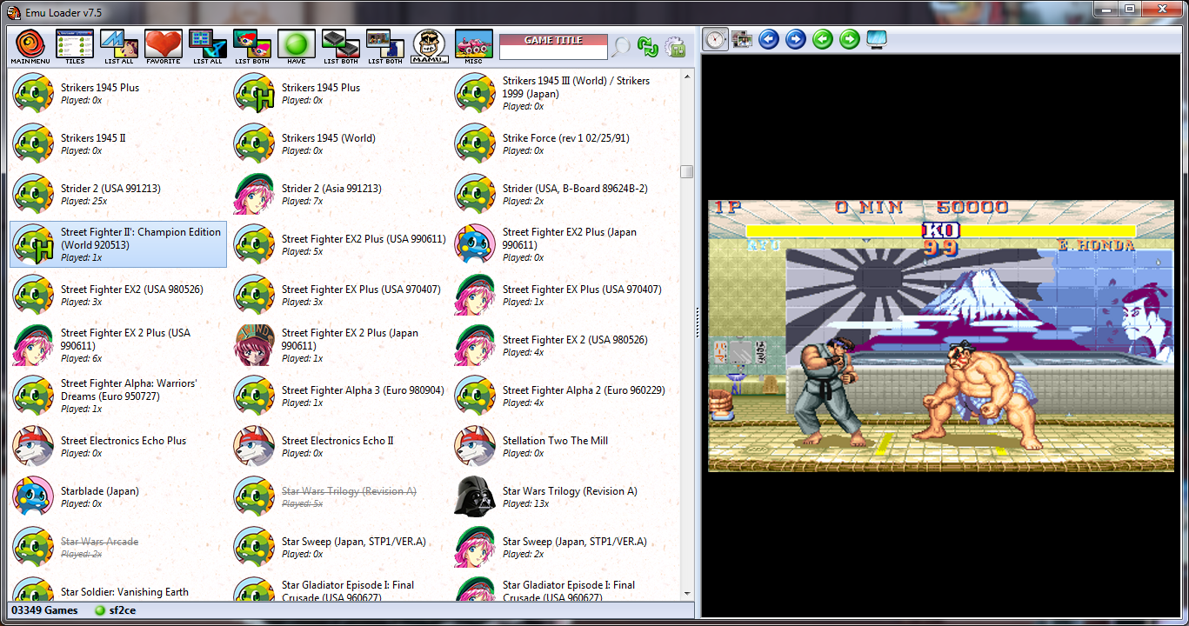Image resolution: width=1189 pixels, height=626 pixels.
Task: Click List All with the monitor icon
Action: coord(207,47)
